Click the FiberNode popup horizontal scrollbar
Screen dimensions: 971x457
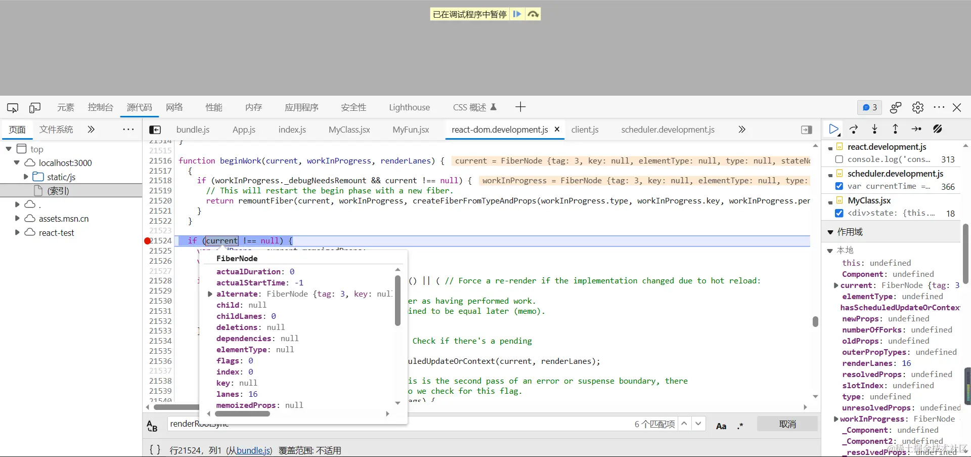tap(243, 413)
